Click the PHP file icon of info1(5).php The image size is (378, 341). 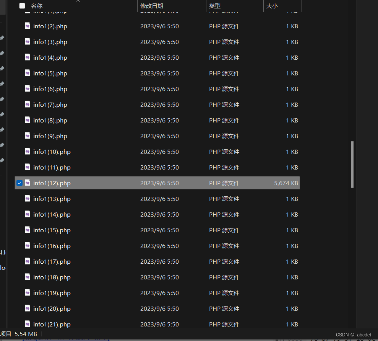click(28, 73)
